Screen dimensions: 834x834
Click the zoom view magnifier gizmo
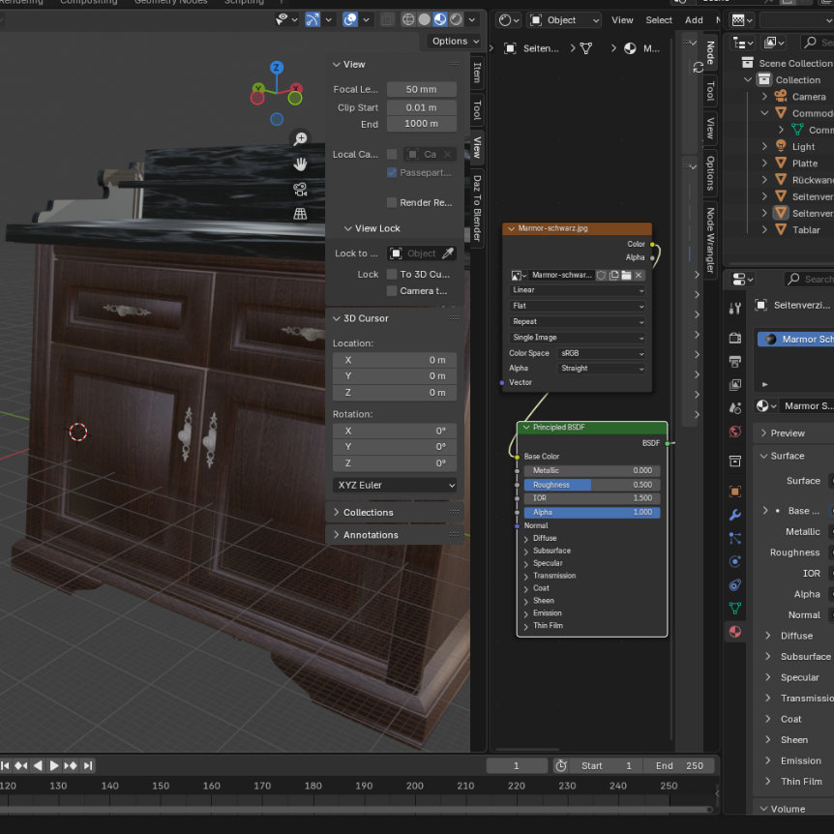pos(300,139)
